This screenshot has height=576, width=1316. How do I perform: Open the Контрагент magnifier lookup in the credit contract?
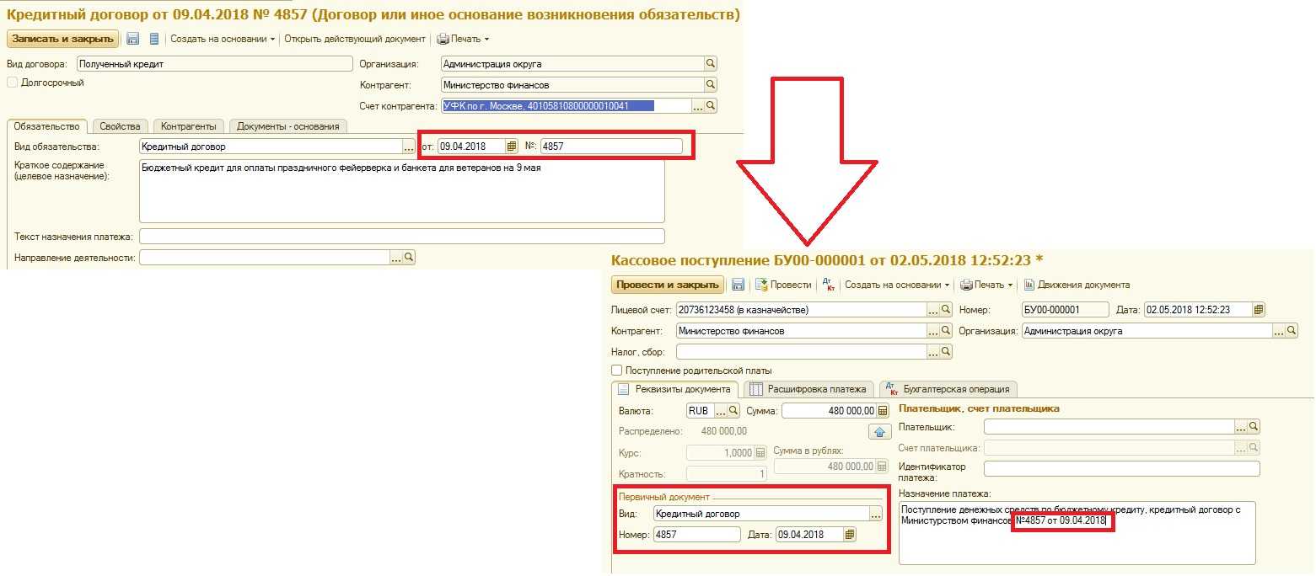point(710,85)
